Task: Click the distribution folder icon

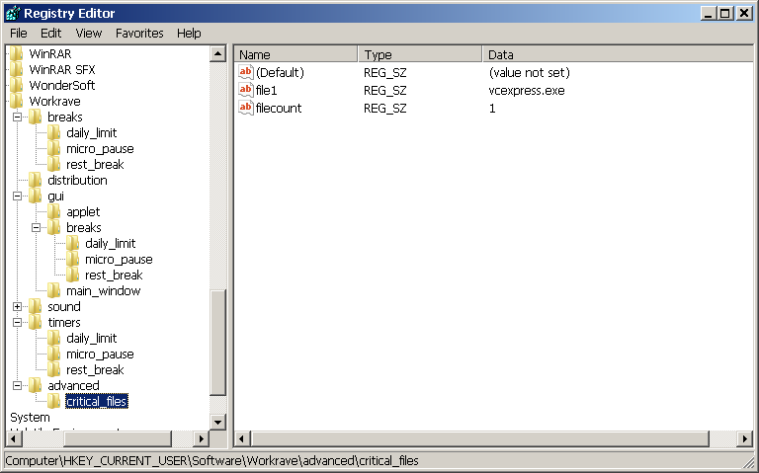Action: point(36,180)
